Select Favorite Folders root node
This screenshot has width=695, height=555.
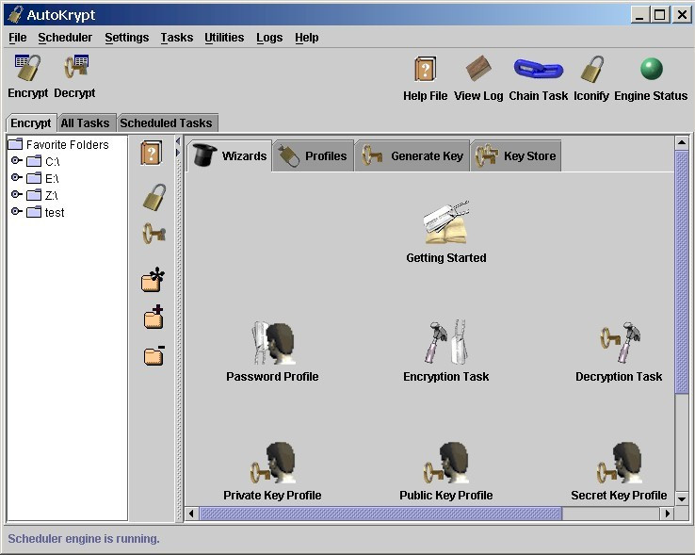[59, 144]
